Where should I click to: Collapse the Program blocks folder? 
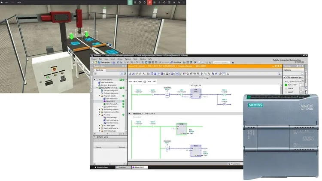[100, 96]
